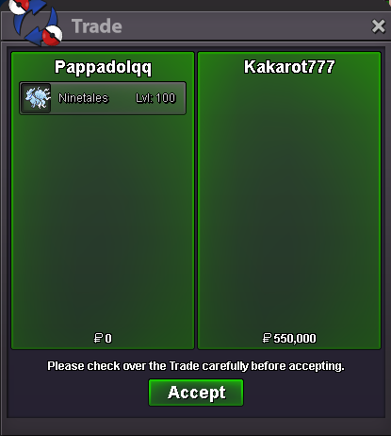Click the Pokedollar symbol beside 550,000
This screenshot has height=436, width=391.
(x=267, y=339)
